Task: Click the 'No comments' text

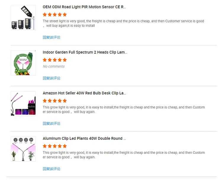Action: tap(54, 66)
